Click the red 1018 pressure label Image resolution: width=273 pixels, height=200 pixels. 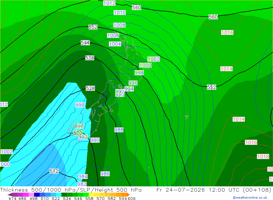tap(263, 157)
